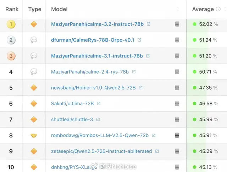Open MaziyarPanahi/calme-2.4-rys-78b model link
The image size is (227, 172).
(x=90, y=72)
